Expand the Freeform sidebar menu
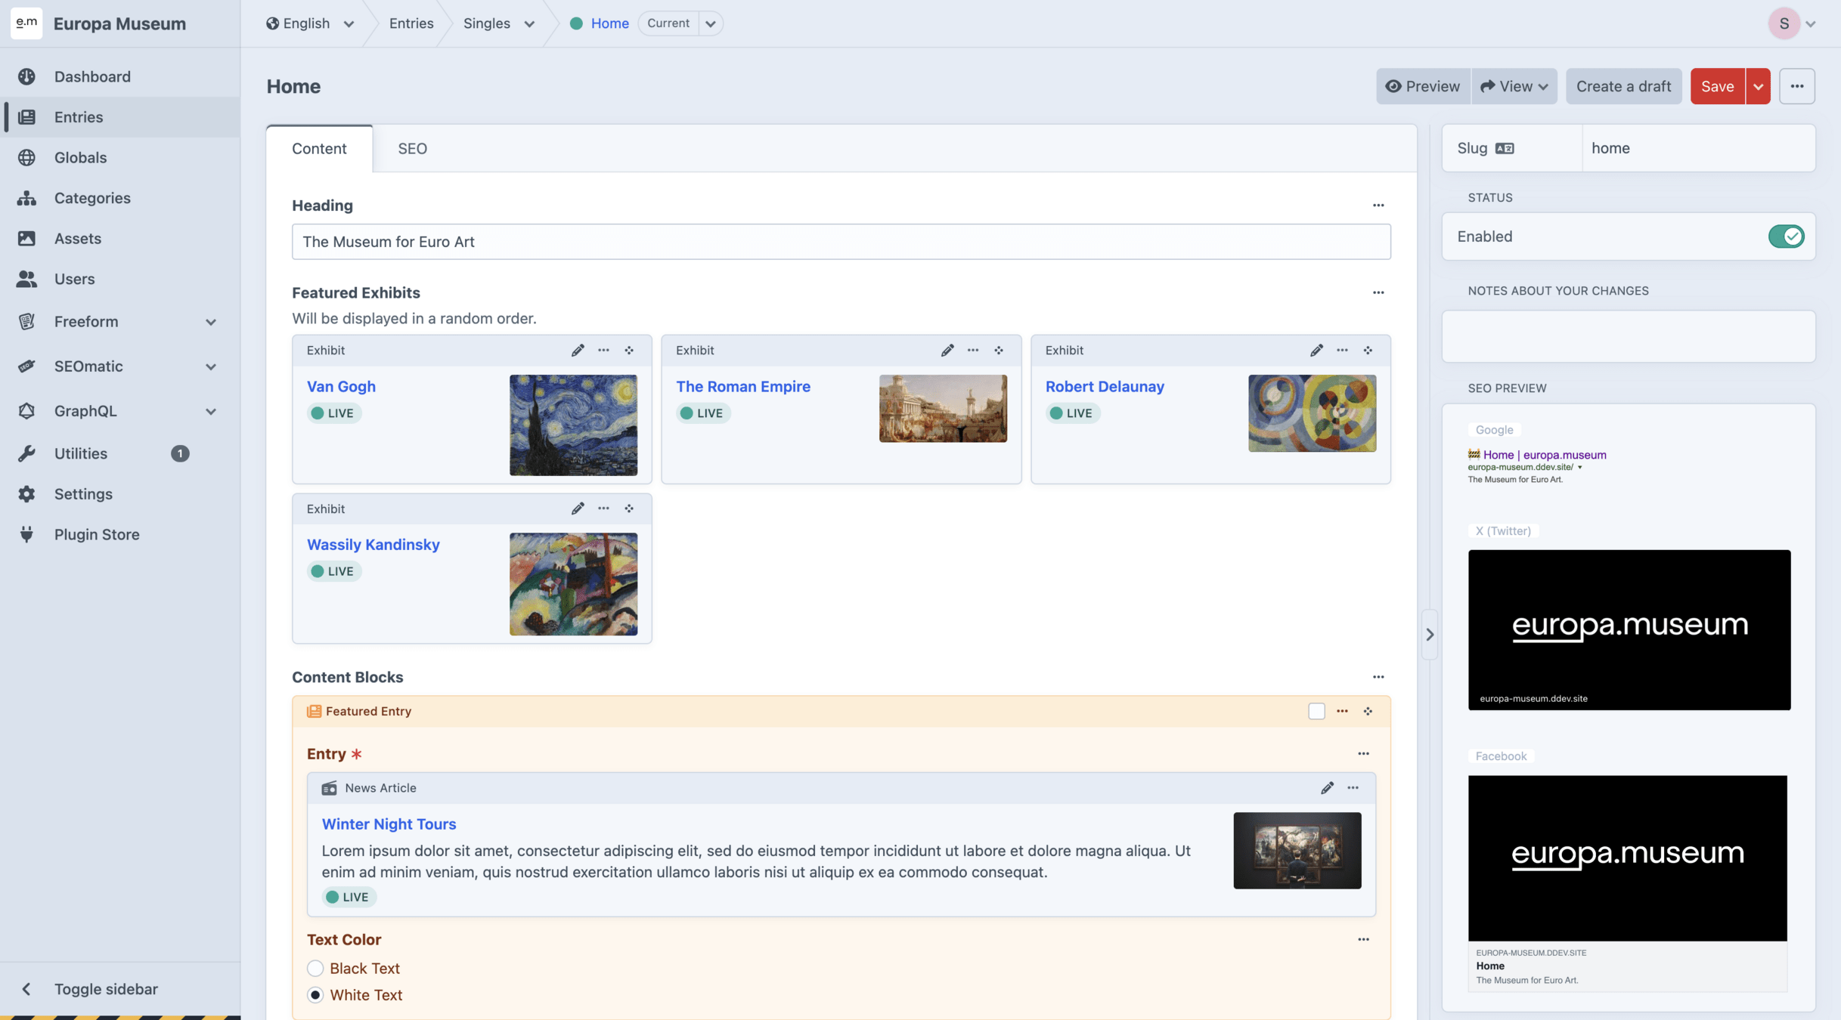 pos(210,322)
